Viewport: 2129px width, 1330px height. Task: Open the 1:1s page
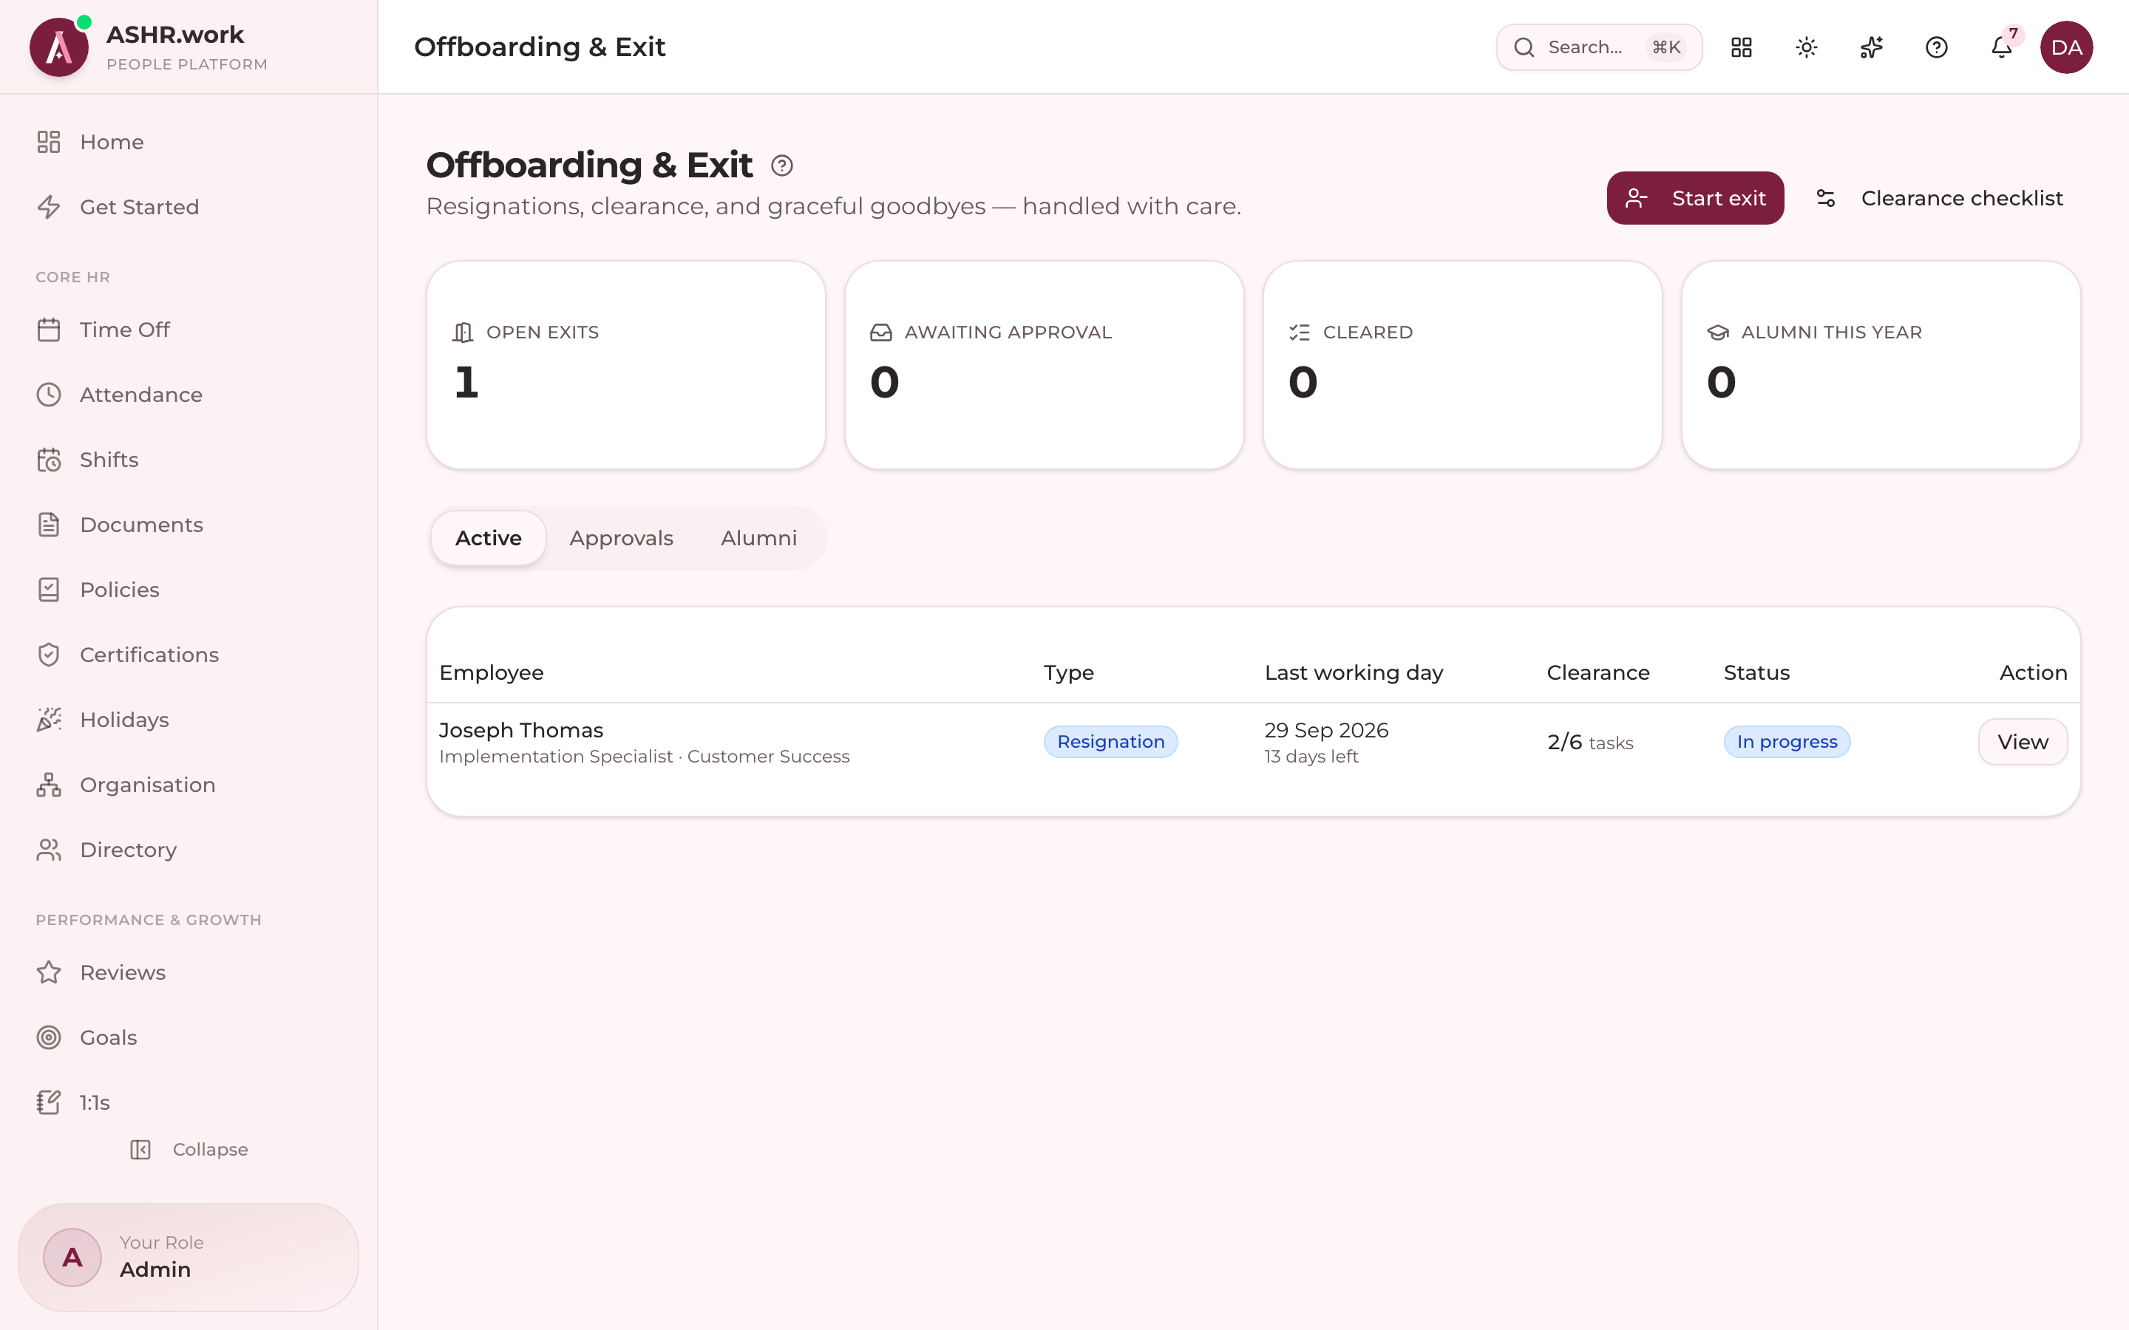point(189,1103)
